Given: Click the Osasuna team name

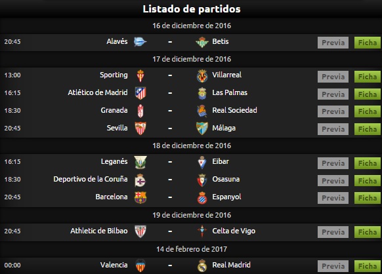Looking at the screenshot, I should pyautogui.click(x=226, y=179).
